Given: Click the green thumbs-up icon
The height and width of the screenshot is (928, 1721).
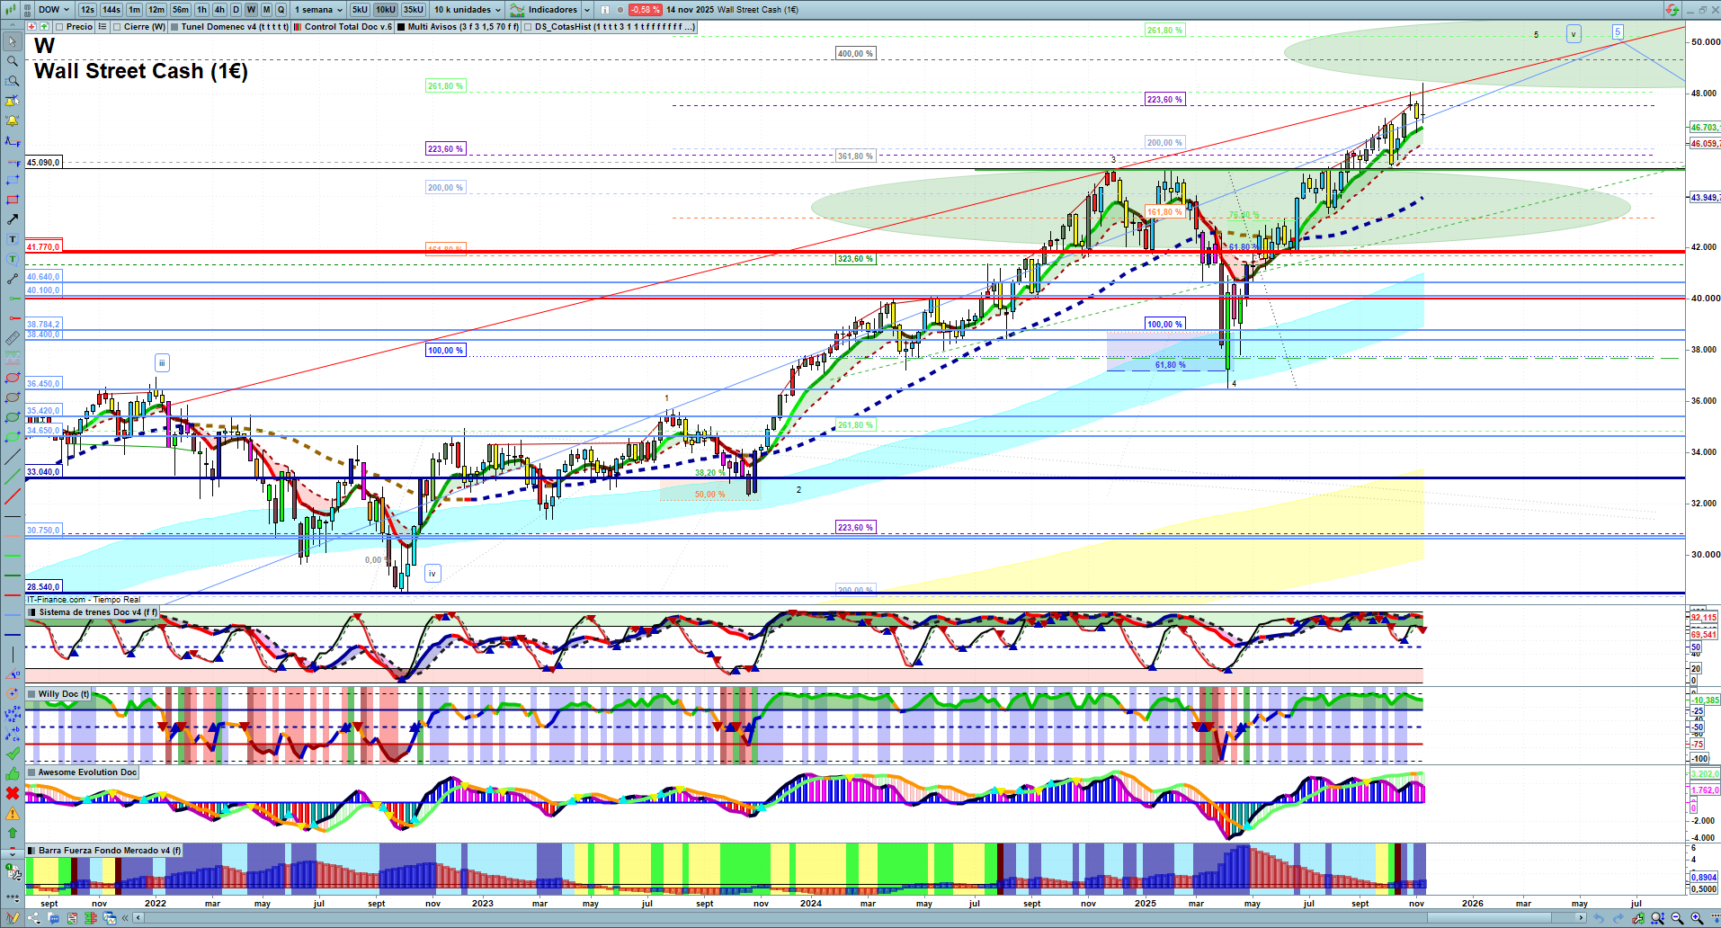Looking at the screenshot, I should pyautogui.click(x=13, y=773).
